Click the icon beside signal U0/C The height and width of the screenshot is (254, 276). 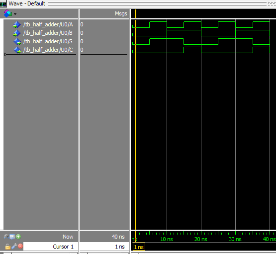click(x=17, y=50)
